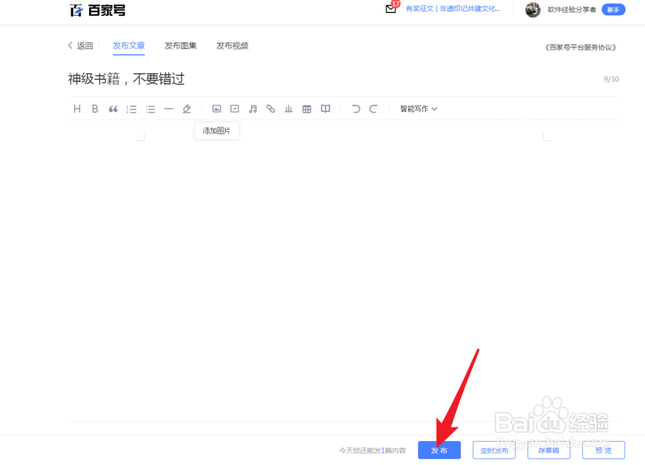The image size is (645, 465).
Task: Insert a table into the article
Action: pyautogui.click(x=306, y=108)
